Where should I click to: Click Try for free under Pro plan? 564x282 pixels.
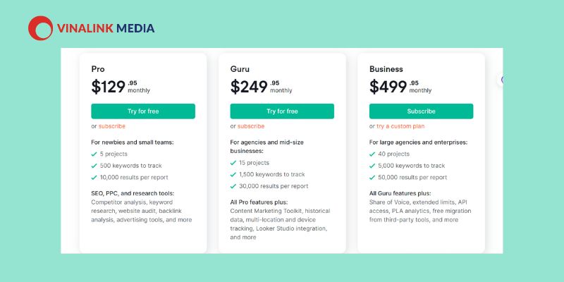coord(143,111)
